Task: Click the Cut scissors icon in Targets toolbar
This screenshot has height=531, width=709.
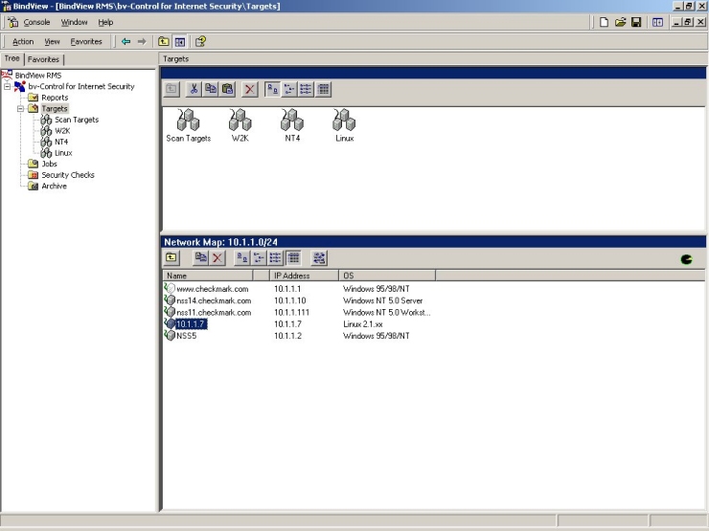Action: [194, 89]
